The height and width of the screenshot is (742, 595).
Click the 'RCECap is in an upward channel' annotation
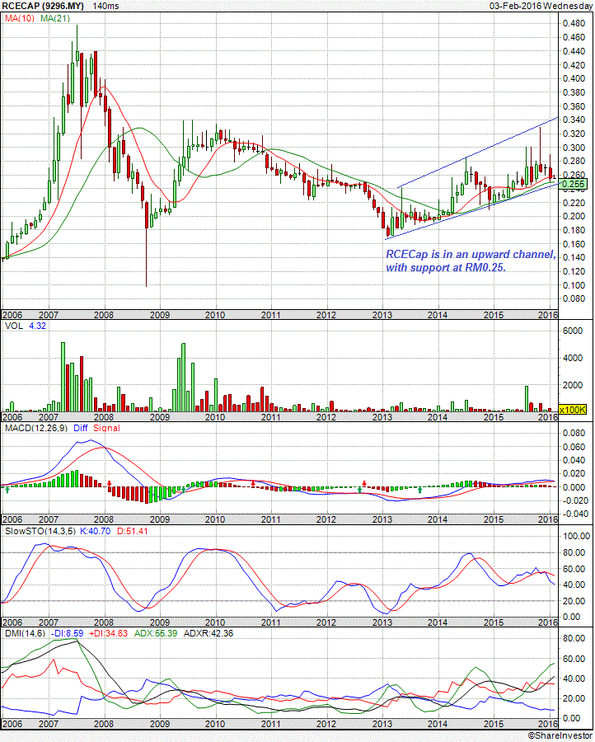pyautogui.click(x=471, y=254)
